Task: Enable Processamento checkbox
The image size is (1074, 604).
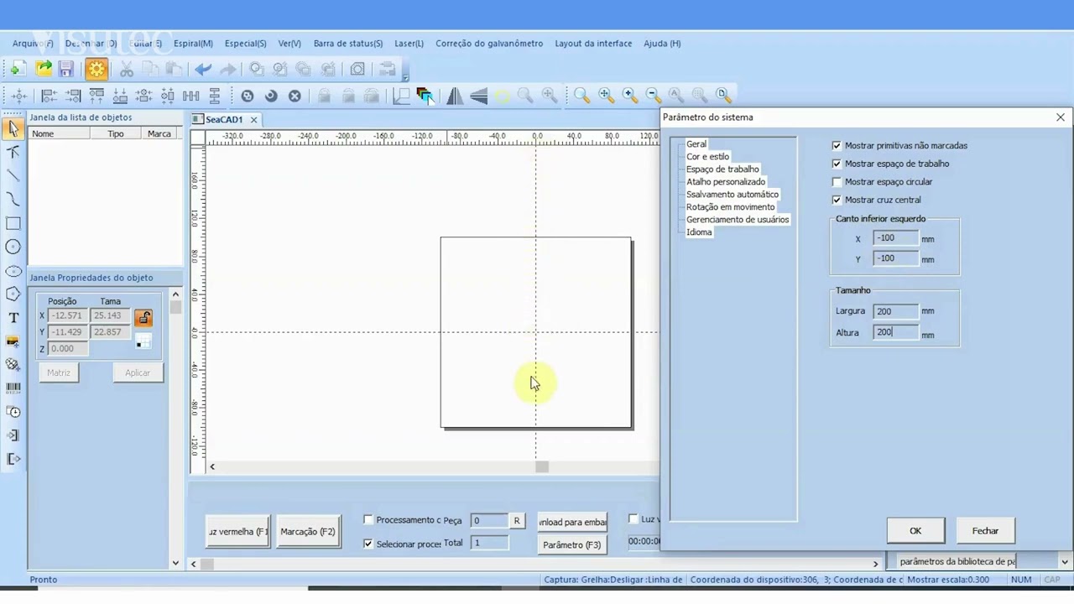Action: coord(368,520)
